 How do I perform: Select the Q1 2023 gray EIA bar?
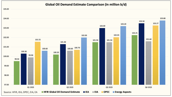click(31, 71)
